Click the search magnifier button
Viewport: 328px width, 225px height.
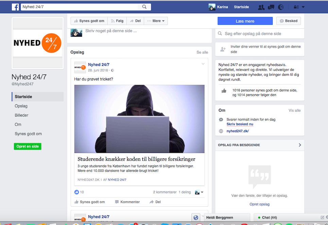click(144, 7)
